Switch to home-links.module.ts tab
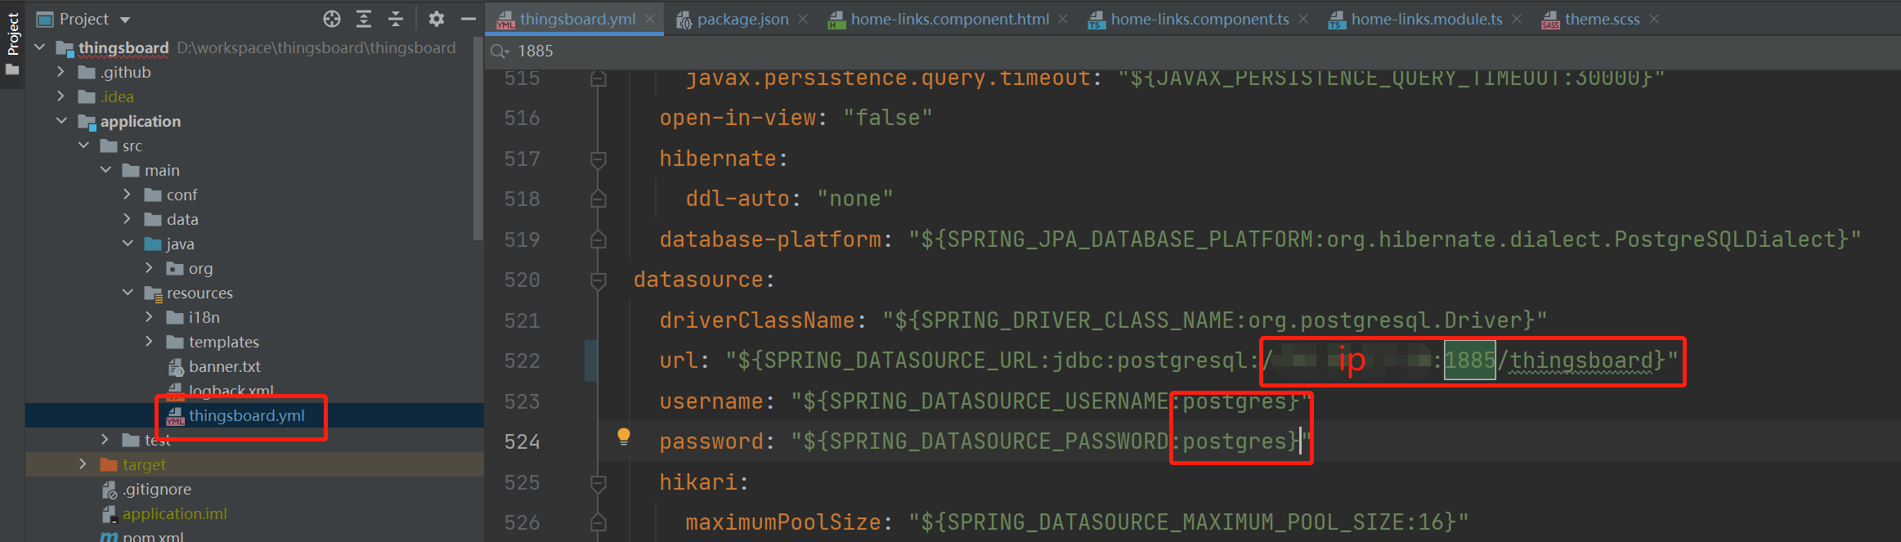Viewport: 1901px width, 542px height. coord(1427,19)
